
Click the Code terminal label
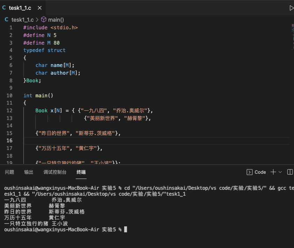260,172
